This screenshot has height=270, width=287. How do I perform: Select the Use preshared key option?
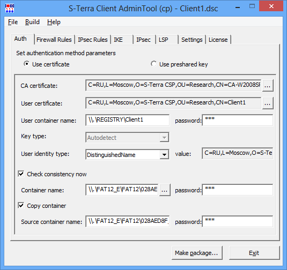154,64
